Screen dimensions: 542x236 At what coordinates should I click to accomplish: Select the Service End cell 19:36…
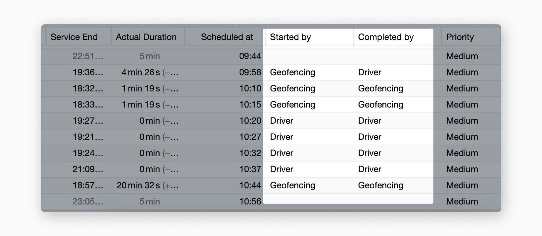coord(88,72)
